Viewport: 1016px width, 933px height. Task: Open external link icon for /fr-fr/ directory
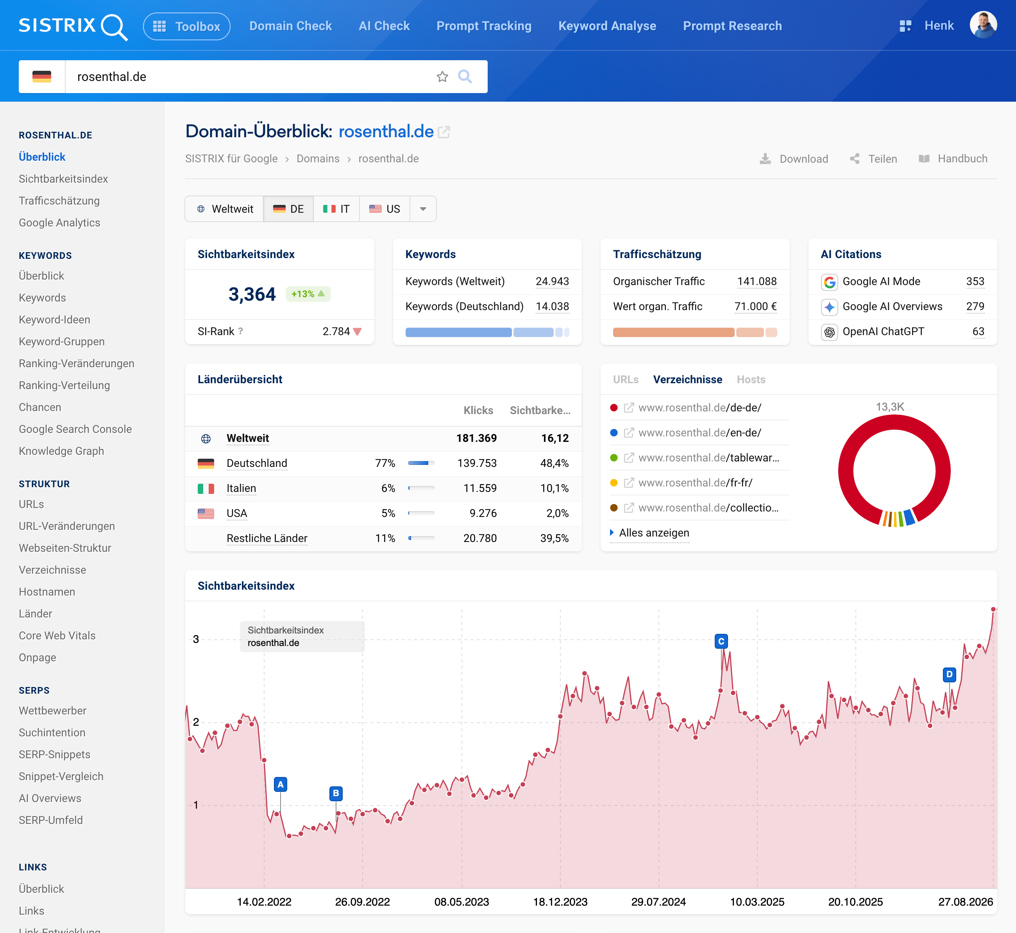629,483
